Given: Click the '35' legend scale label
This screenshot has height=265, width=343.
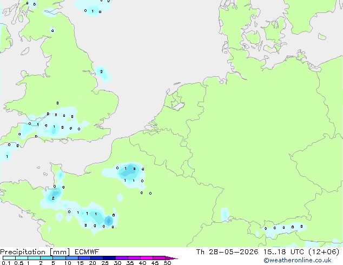Looking at the screenshot, I should coord(130,263).
